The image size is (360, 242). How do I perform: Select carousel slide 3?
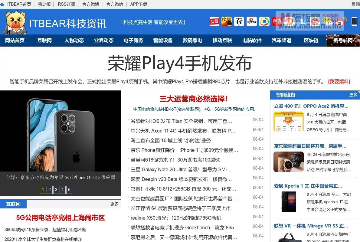coord(56,190)
